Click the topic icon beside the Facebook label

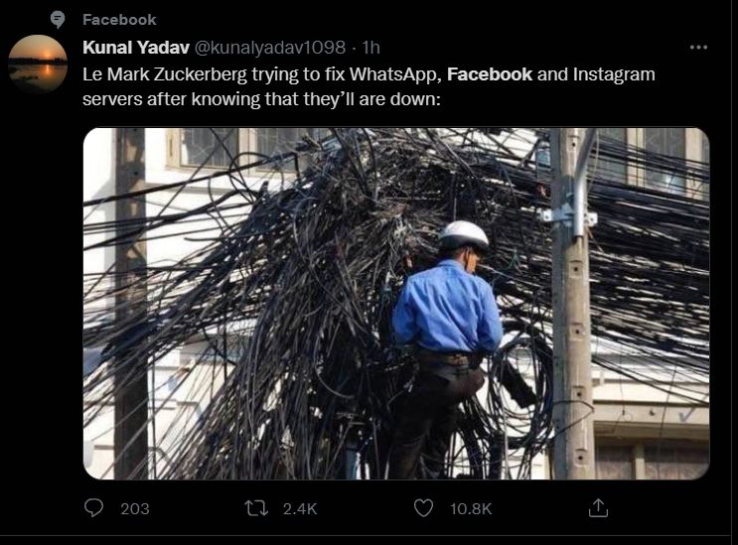pos(58,20)
